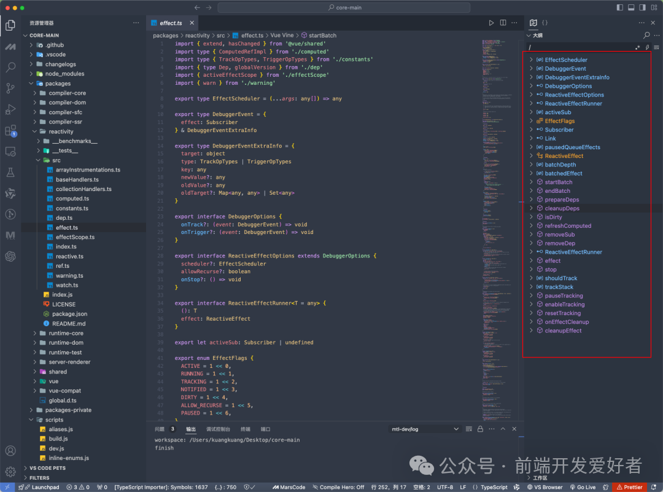The height and width of the screenshot is (492, 663).
Task: Click the MarsCode status bar icon
Action: 289,486
